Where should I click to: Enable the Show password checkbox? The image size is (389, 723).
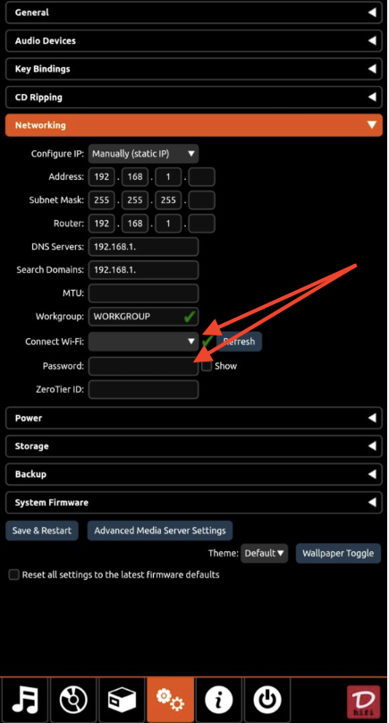click(207, 366)
